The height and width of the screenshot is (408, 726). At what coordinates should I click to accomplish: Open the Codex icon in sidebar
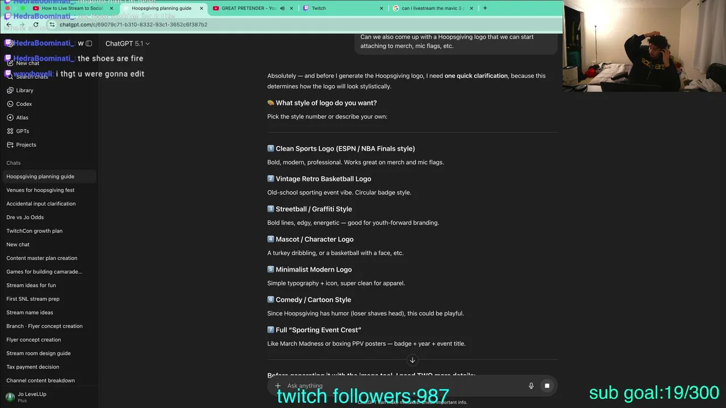(10, 104)
